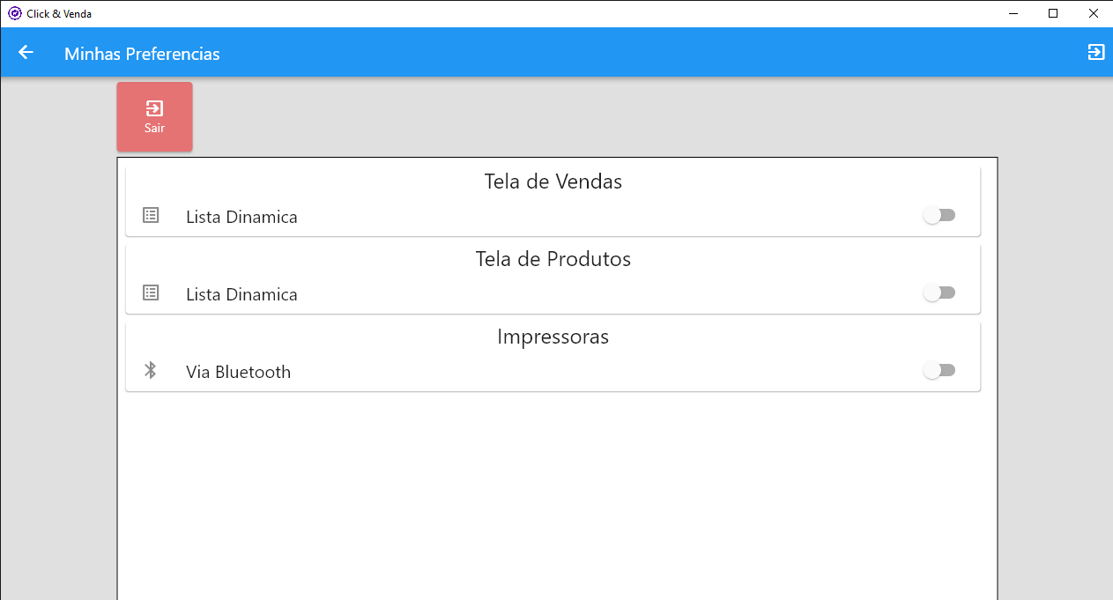This screenshot has width=1113, height=600.
Task: Click the list icon under Tela de Produtos
Action: pyautogui.click(x=151, y=293)
